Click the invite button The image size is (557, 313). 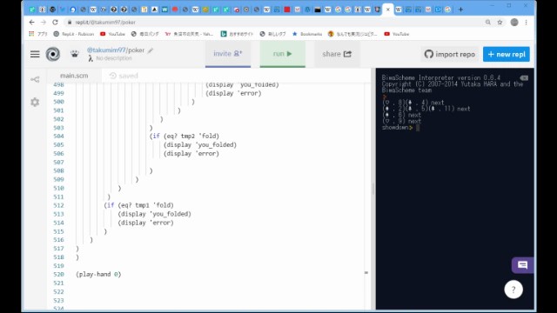pos(228,54)
